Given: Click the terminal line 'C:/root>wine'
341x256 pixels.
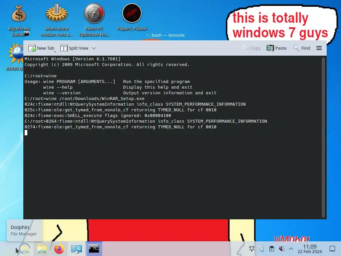Looking at the screenshot, I should 40,76.
